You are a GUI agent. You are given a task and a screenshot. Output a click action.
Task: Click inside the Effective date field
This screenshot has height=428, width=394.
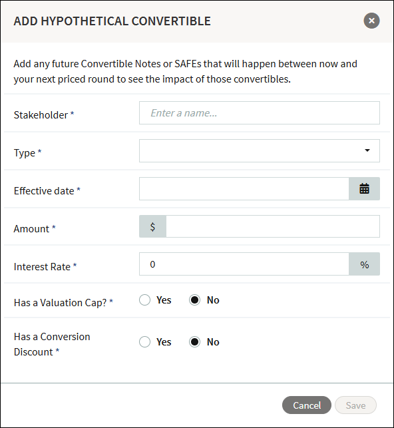coord(244,188)
